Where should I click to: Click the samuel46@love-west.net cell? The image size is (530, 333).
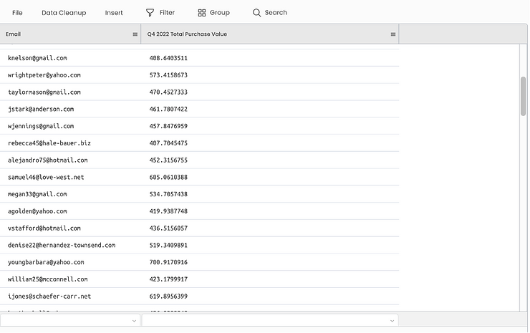point(46,177)
